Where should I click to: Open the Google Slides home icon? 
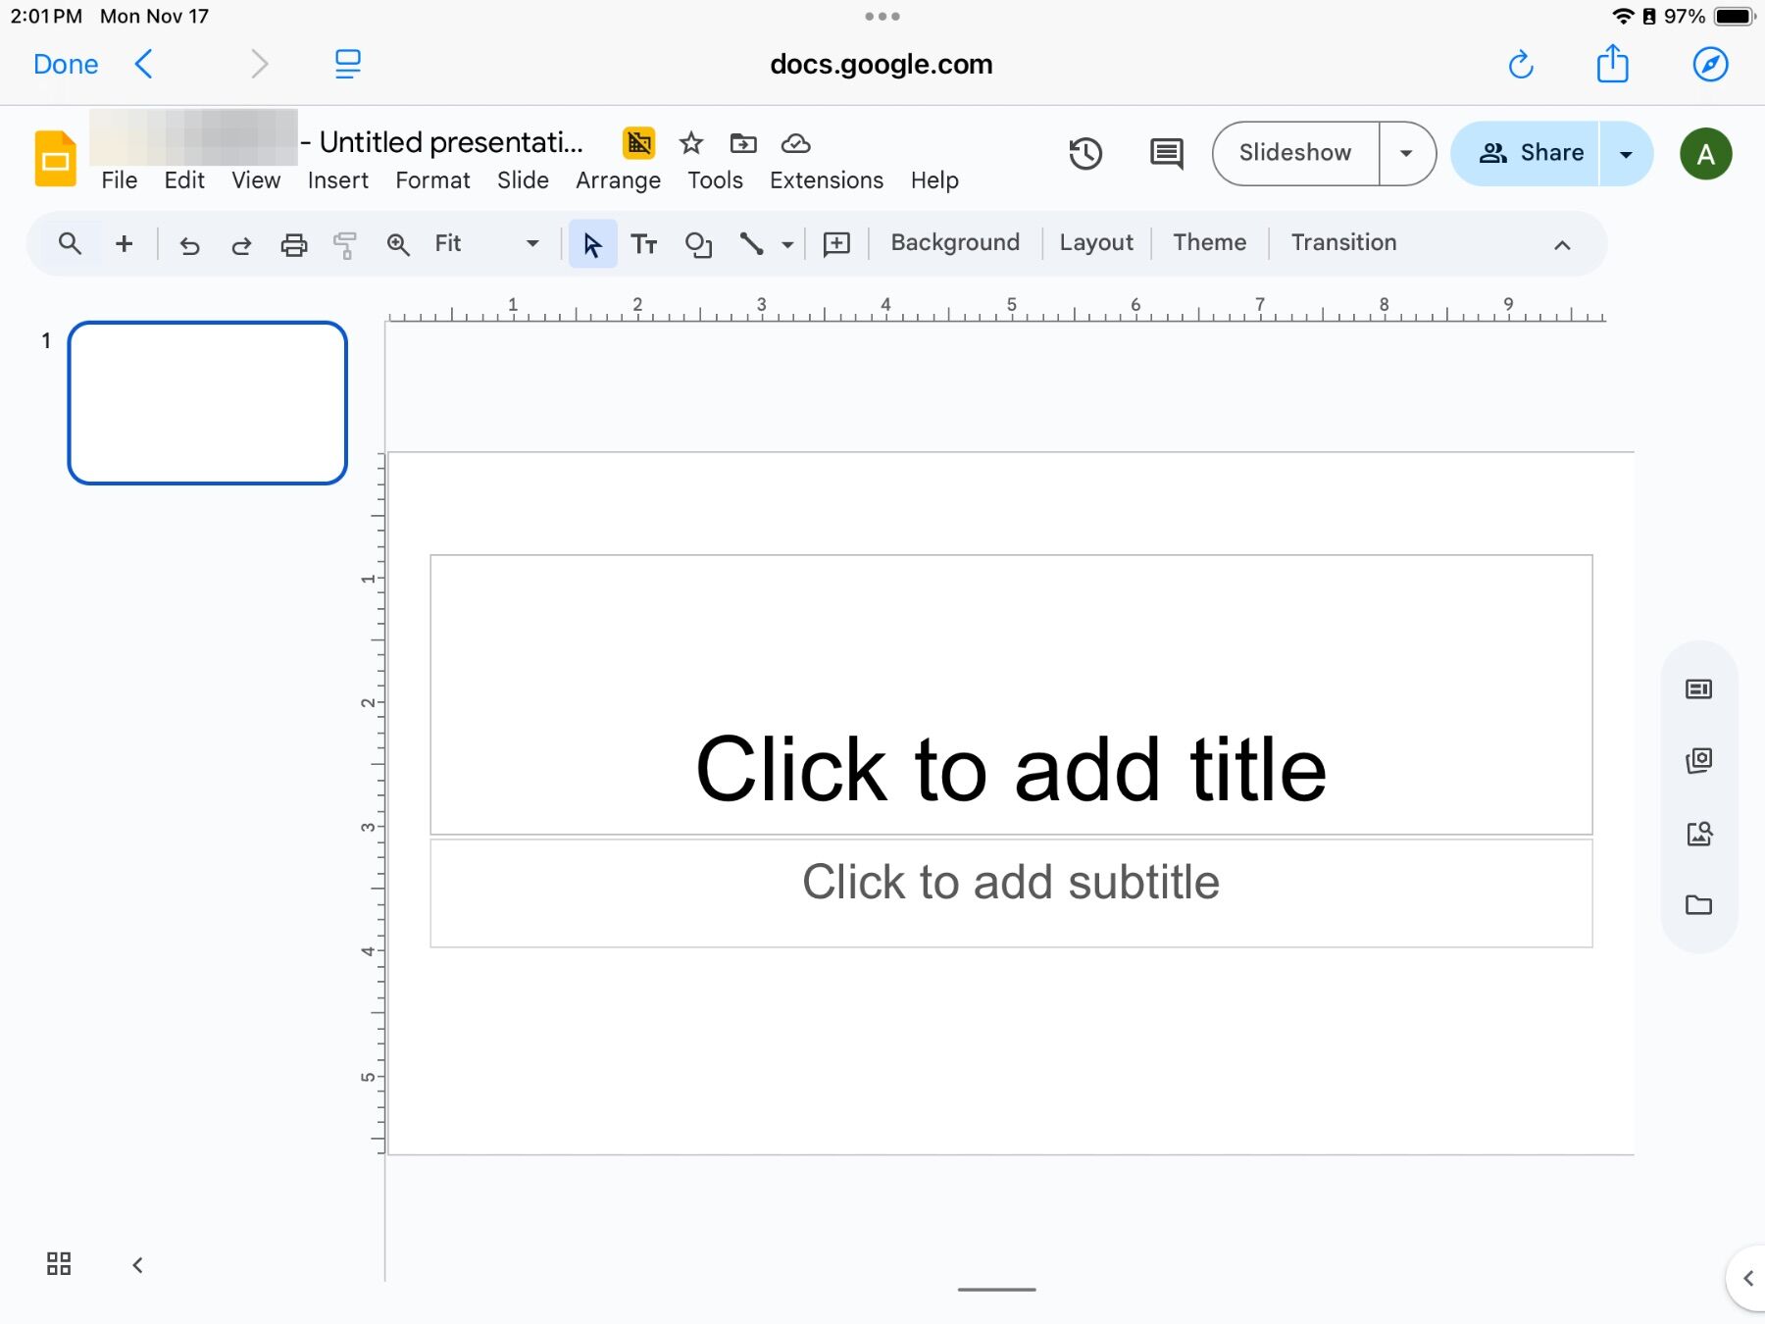tap(56, 157)
